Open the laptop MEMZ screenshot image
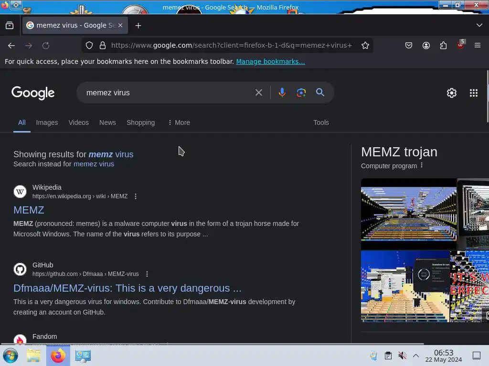489x366 pixels. 473,214
